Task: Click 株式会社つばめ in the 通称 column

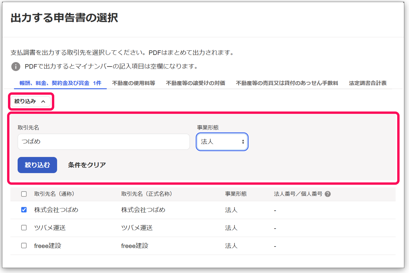Action: click(x=56, y=210)
